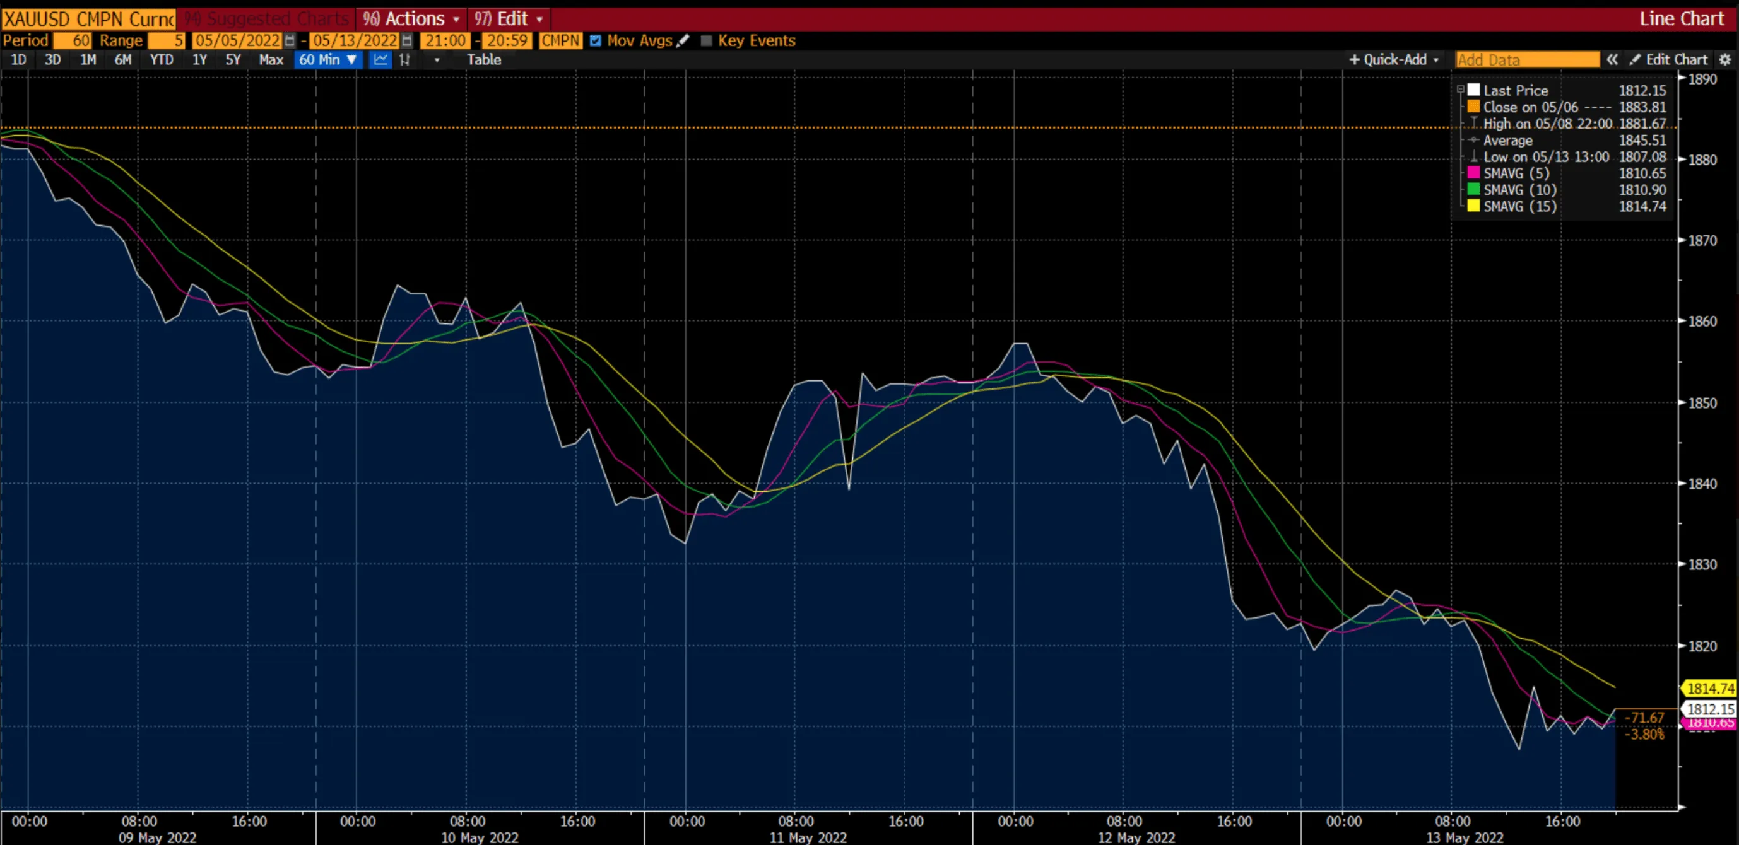Enable the Key Events checkbox

tap(707, 40)
